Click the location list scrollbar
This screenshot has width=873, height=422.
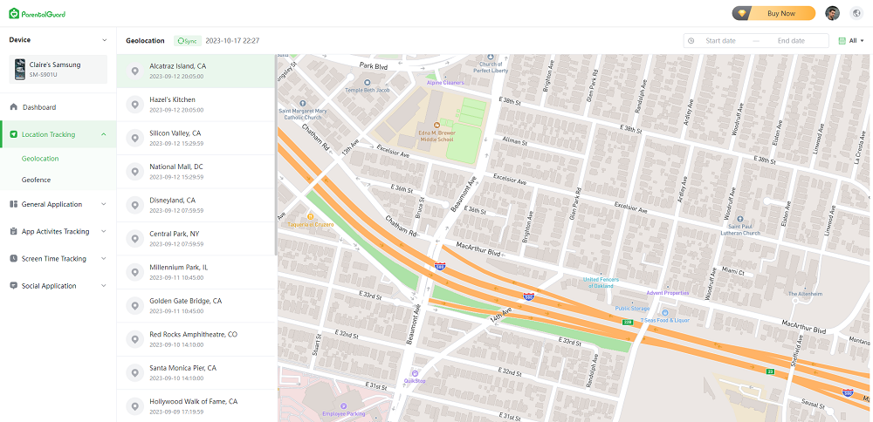click(x=275, y=154)
